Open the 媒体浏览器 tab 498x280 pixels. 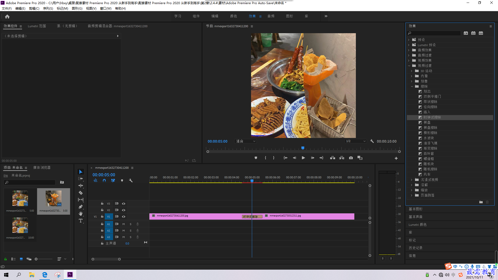[42, 167]
